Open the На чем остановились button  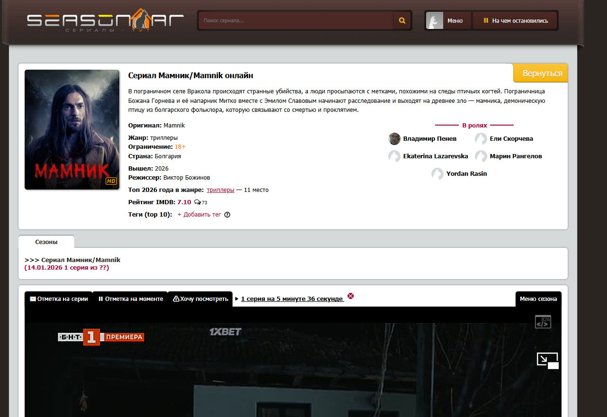515,21
